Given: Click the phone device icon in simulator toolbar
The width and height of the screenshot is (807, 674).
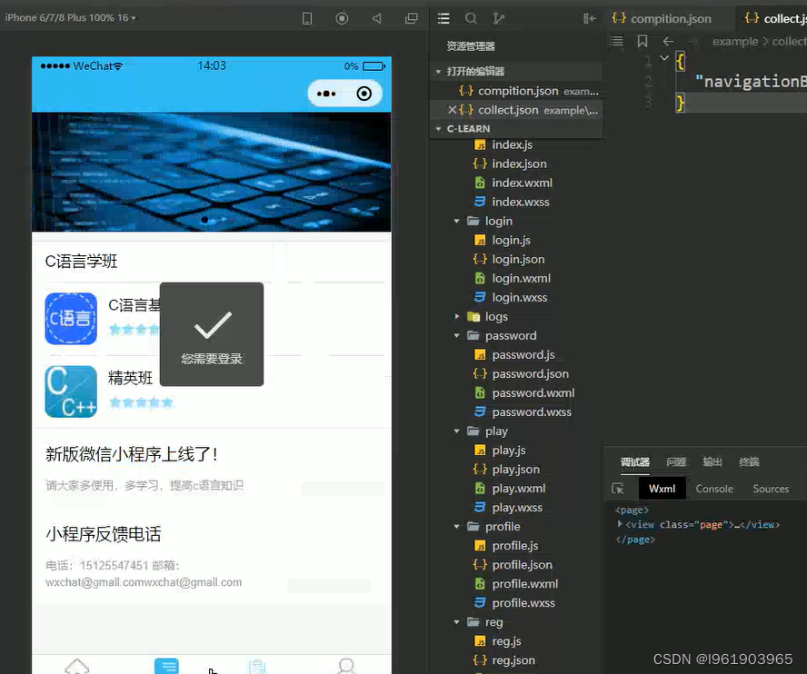Looking at the screenshot, I should click(x=307, y=18).
